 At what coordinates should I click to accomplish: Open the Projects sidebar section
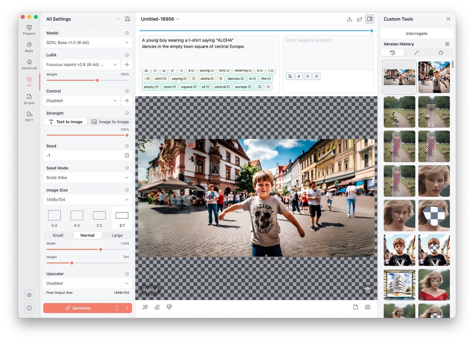pos(29,30)
